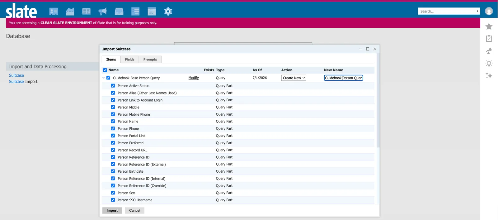This screenshot has height=220, width=498.
Task: Toggle the select-all checkbox beside Name header
Action: click(105, 70)
